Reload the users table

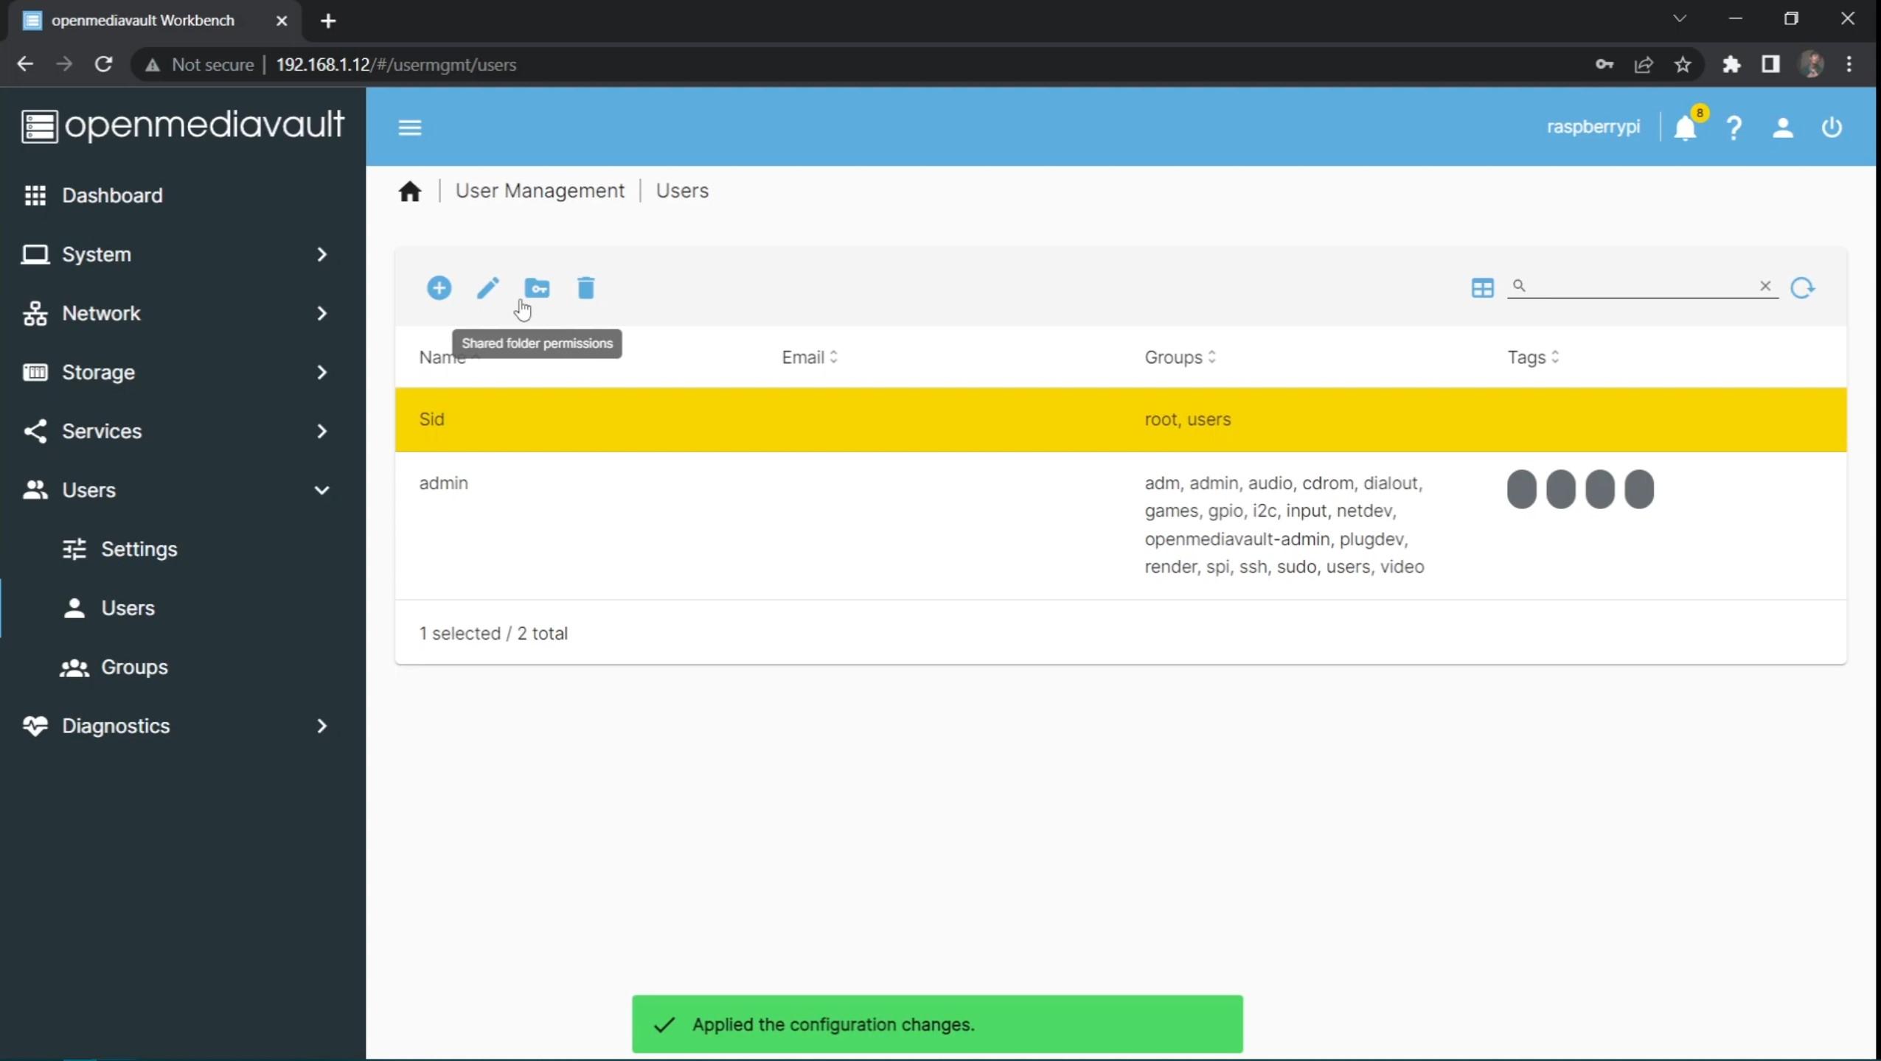(x=1802, y=287)
